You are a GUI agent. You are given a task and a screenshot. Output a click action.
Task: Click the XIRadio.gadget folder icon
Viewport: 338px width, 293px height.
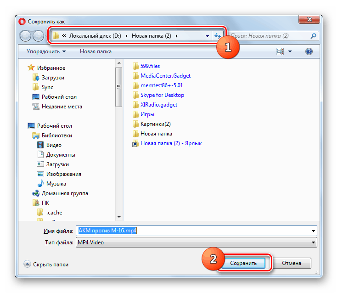click(x=135, y=105)
